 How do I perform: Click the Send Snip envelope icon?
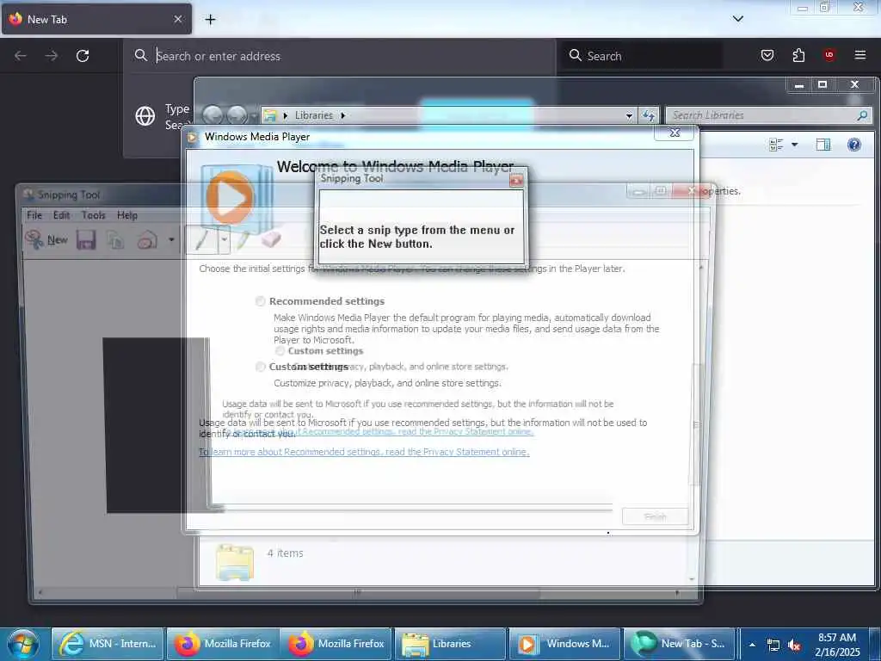[x=147, y=241]
